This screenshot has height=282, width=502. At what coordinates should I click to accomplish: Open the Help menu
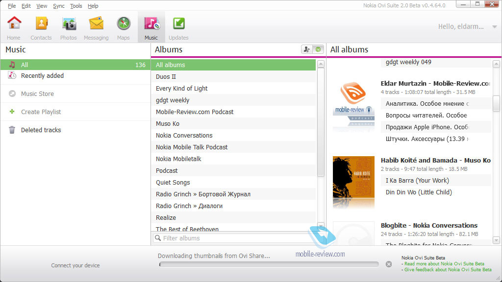point(93,6)
